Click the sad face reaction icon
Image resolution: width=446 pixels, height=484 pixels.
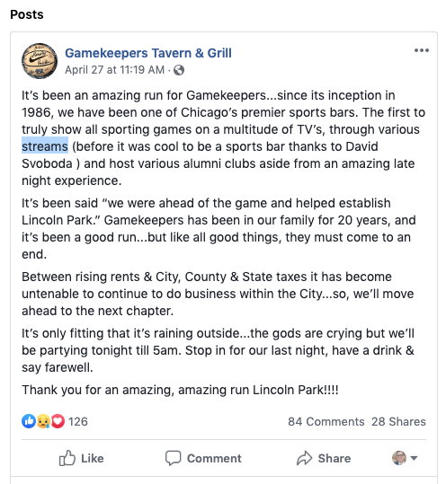(43, 421)
